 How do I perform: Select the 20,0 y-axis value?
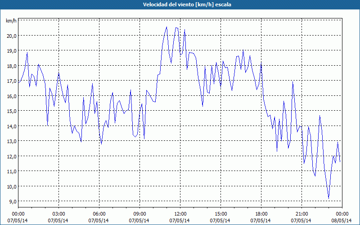[12, 36]
